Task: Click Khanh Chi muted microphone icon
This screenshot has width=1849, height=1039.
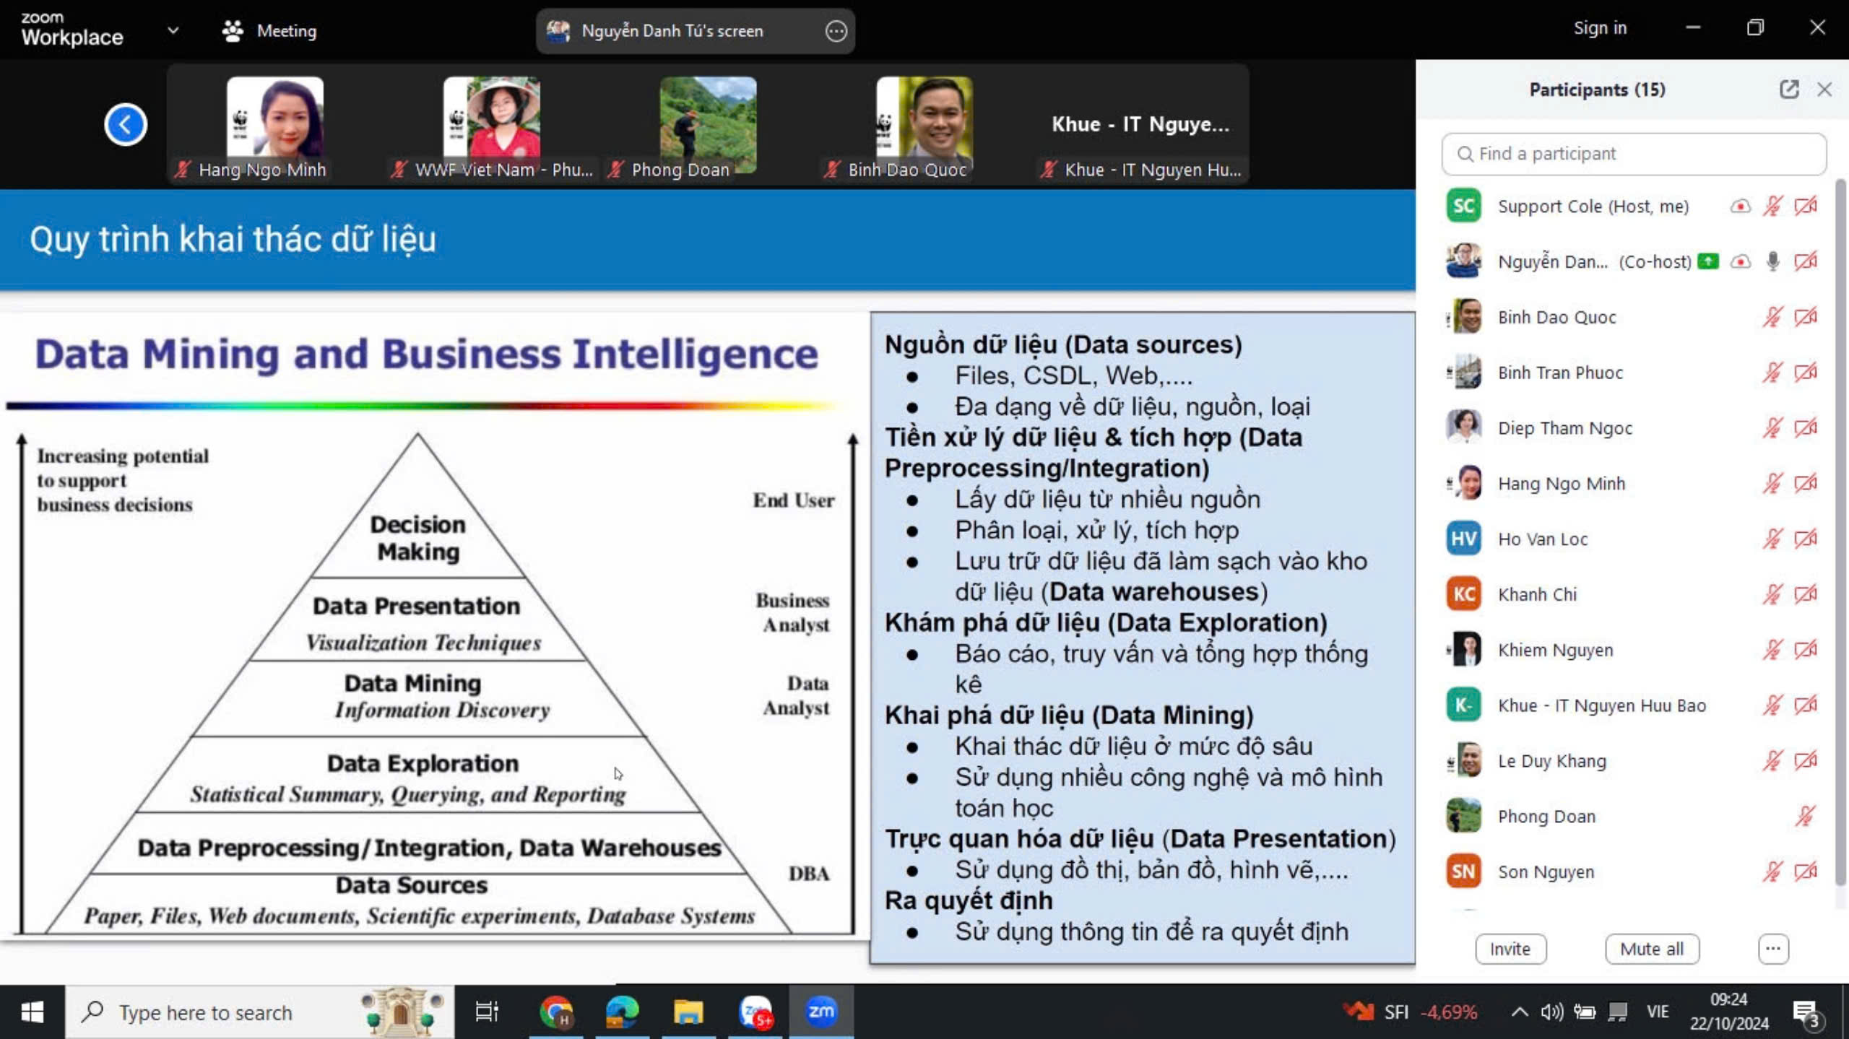Action: tap(1772, 594)
